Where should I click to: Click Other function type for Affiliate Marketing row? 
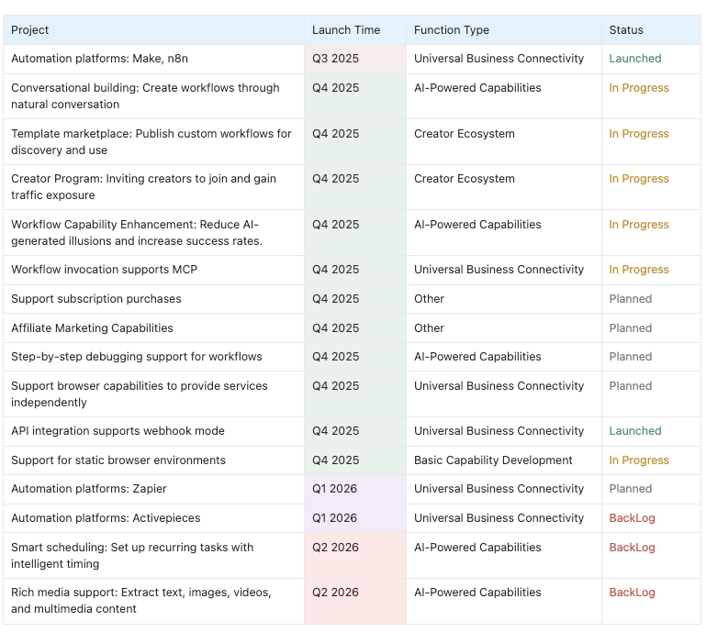429,328
